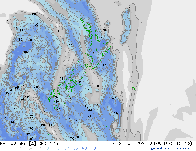Viewport: 196px width, 151px height.
Task: Click the 95 contour label over the North Island
Action: pos(95,52)
